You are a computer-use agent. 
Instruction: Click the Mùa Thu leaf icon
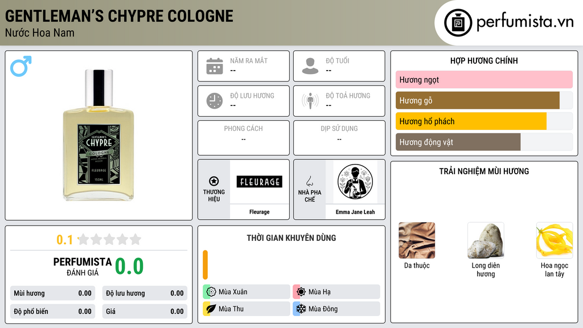click(211, 309)
